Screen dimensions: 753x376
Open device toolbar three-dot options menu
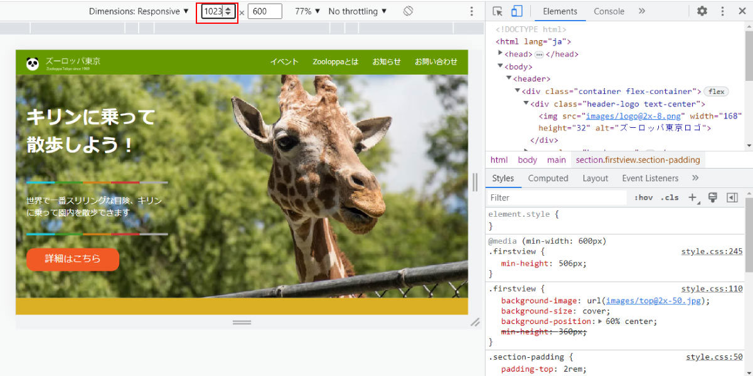pos(472,11)
